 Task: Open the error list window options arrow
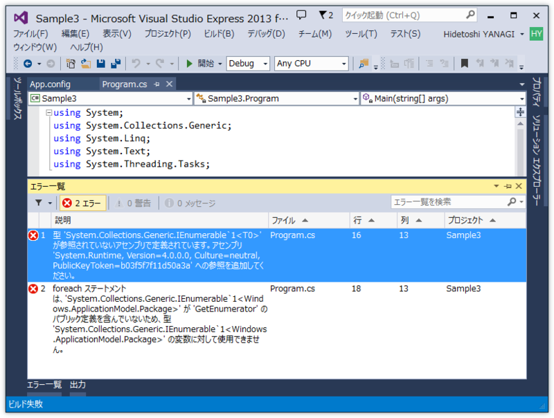[497, 186]
